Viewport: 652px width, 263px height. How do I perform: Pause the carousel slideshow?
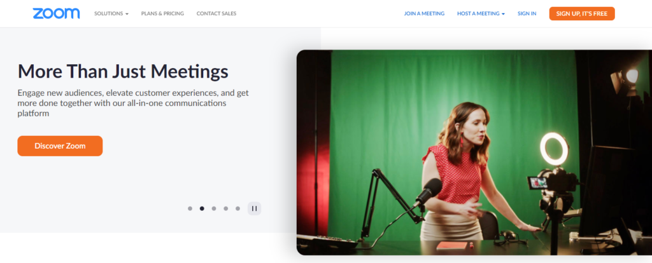254,208
